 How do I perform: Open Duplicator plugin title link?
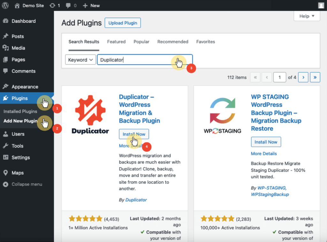(x=140, y=109)
